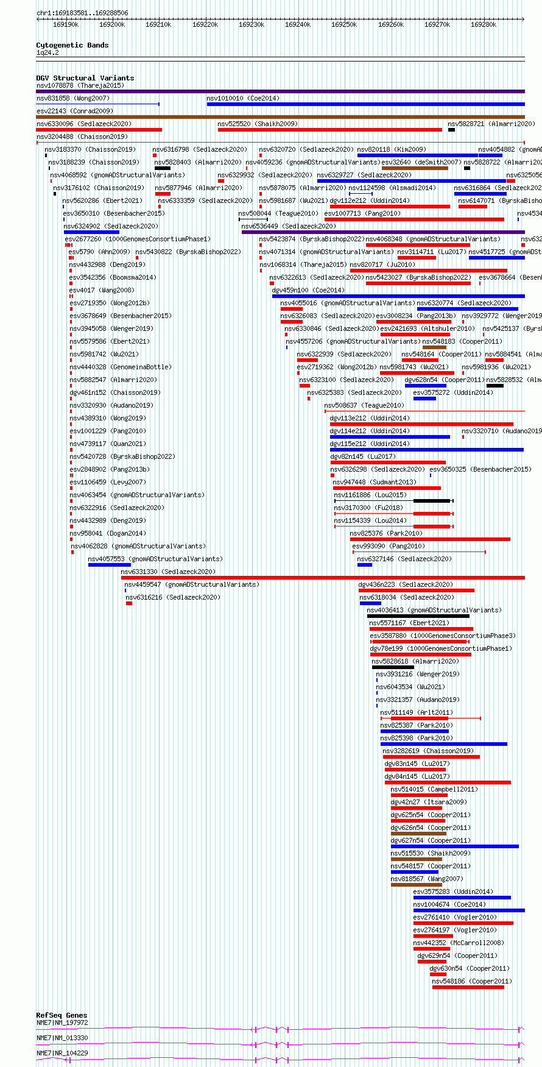Click variant nsv4440328 (GenomeinaBottle)

click(x=121, y=367)
